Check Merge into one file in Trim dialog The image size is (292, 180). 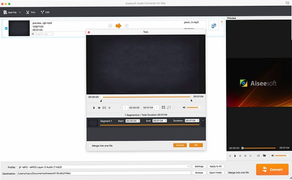[90, 146]
